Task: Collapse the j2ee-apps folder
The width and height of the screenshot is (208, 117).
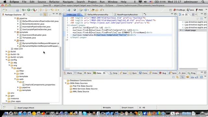Action: 6,101
